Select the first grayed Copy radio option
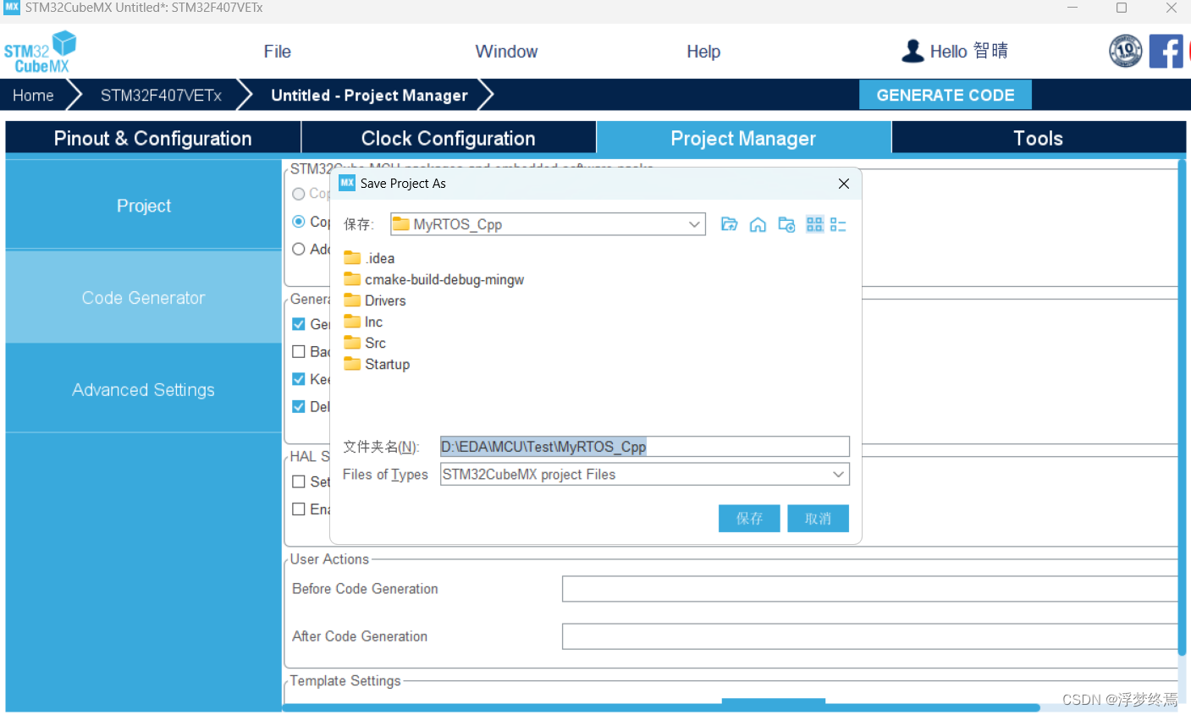Viewport: 1191px width, 715px height. pos(298,194)
